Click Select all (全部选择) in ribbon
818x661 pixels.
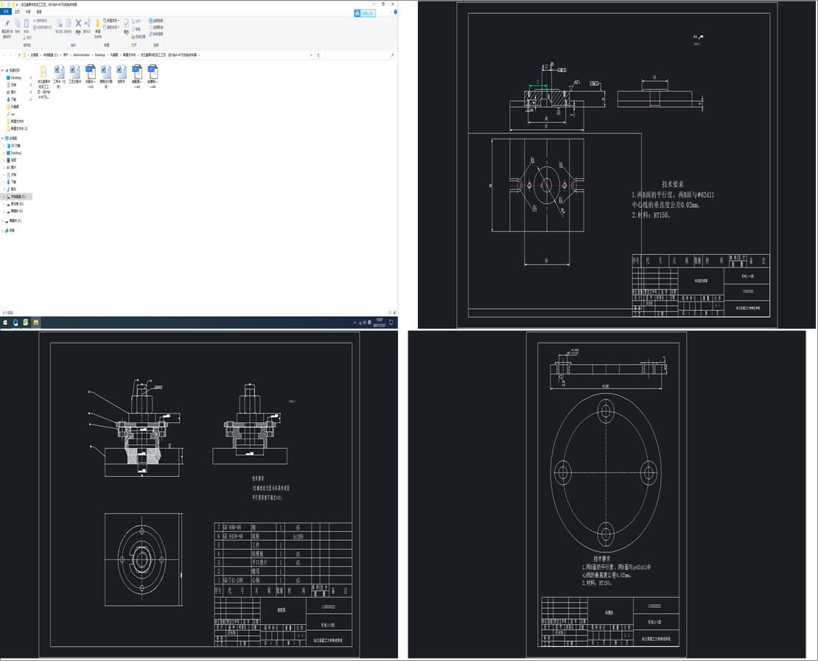click(156, 21)
